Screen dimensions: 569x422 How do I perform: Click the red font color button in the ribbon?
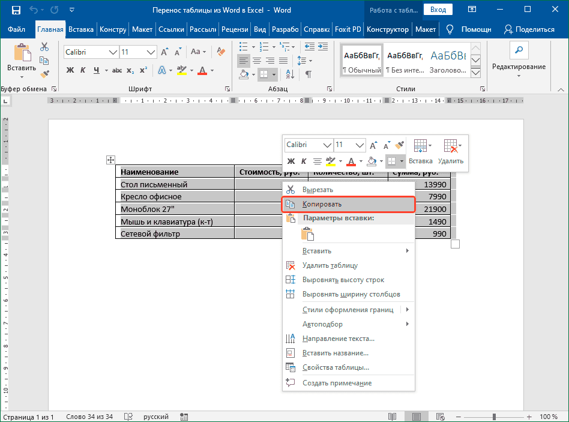[x=202, y=71]
